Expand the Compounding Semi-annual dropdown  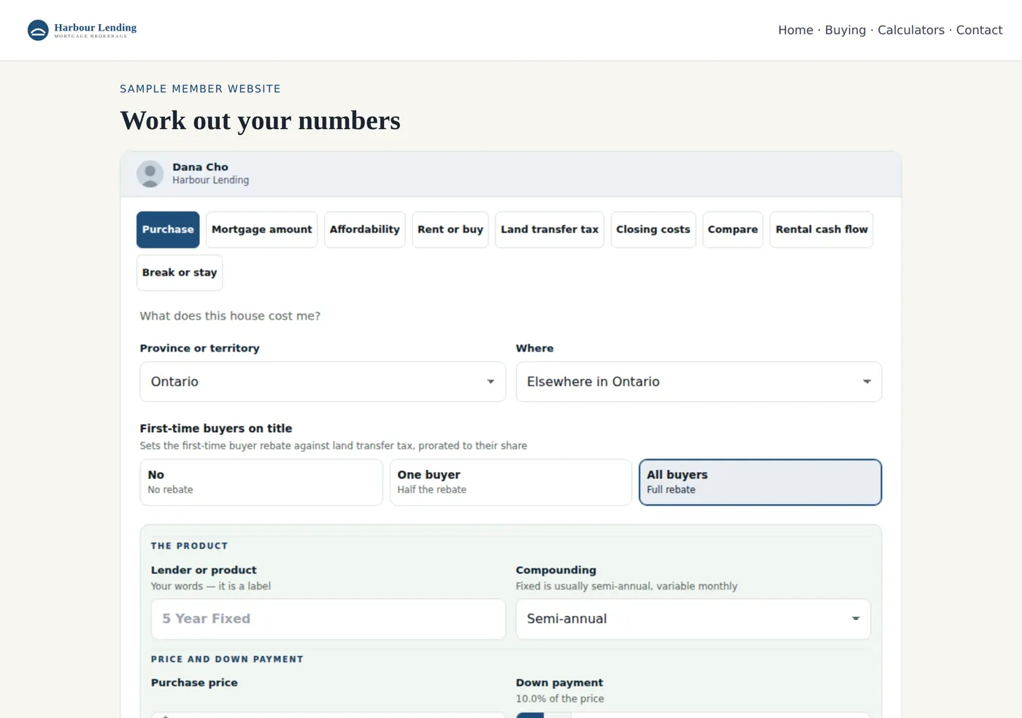tap(693, 619)
